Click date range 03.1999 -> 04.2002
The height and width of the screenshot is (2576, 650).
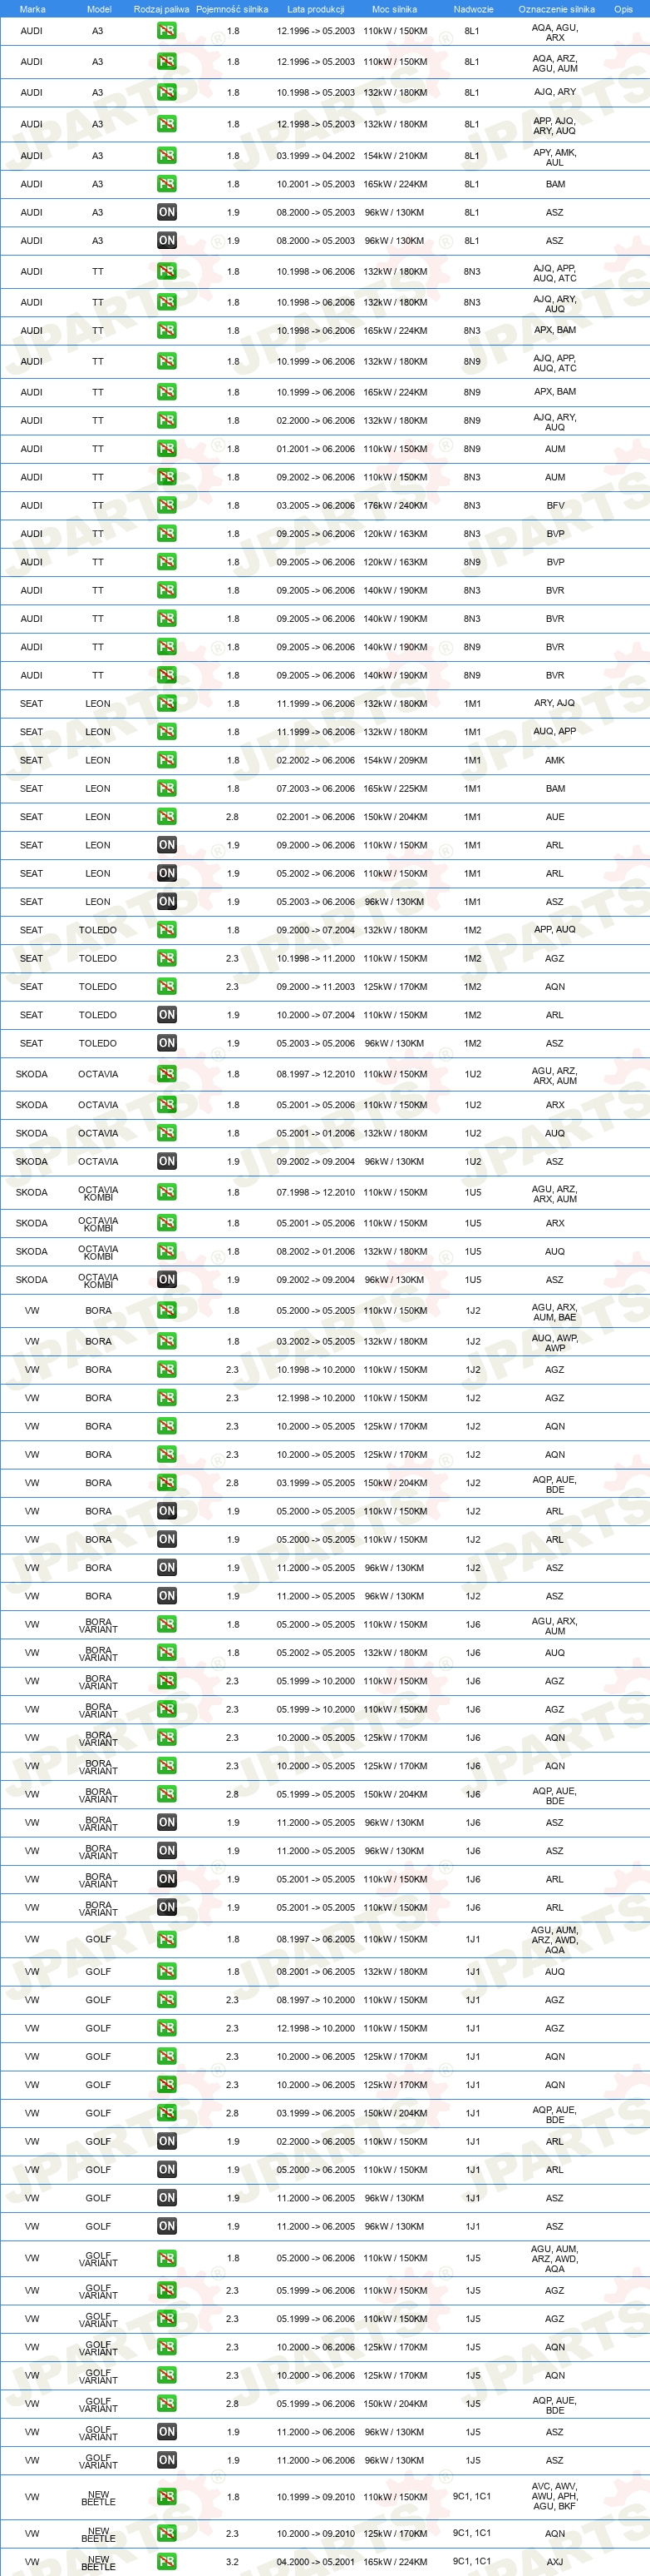[316, 156]
